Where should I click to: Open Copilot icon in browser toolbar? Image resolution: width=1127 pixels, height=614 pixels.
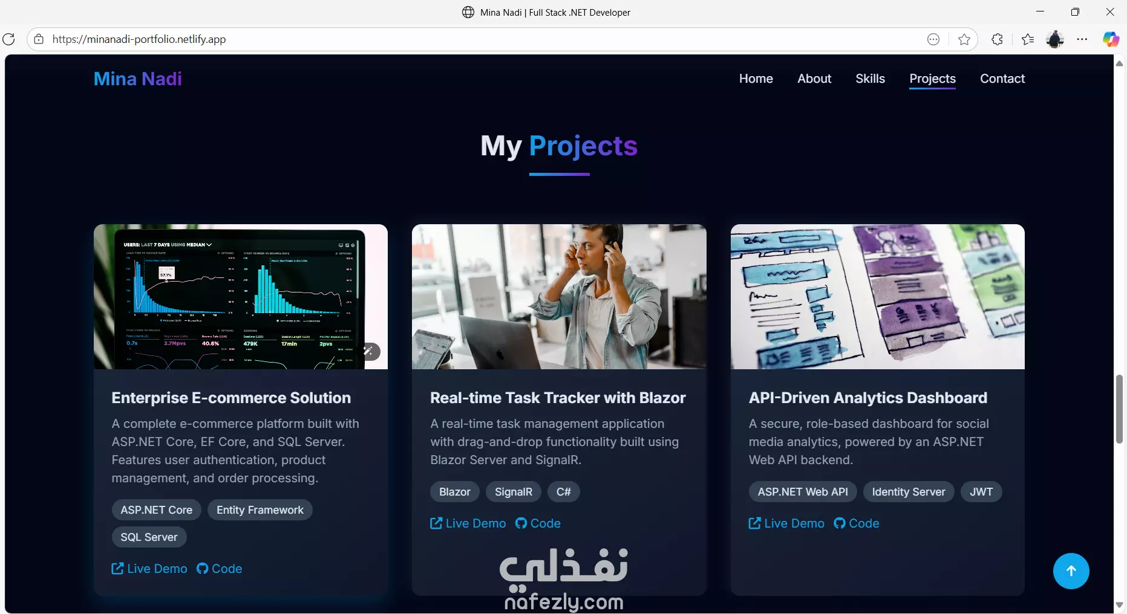(x=1111, y=39)
